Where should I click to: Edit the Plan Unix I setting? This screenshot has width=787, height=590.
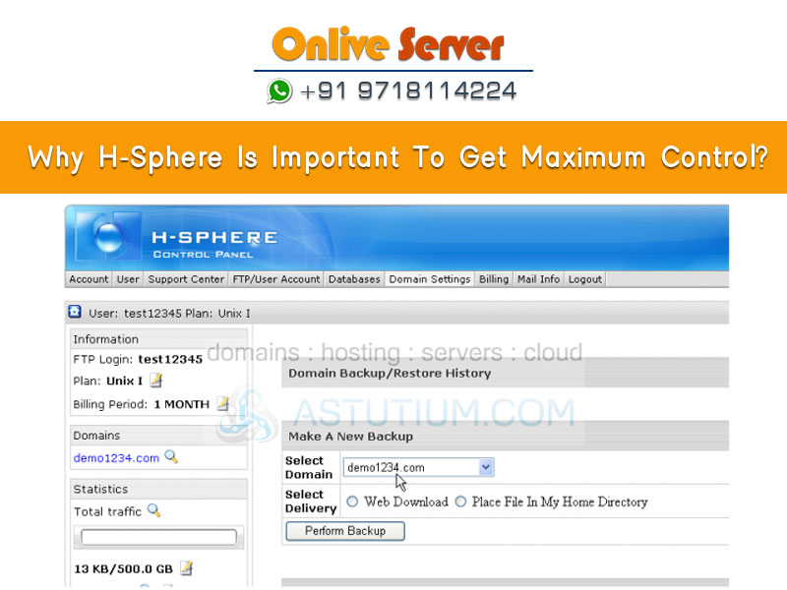pyautogui.click(x=156, y=381)
